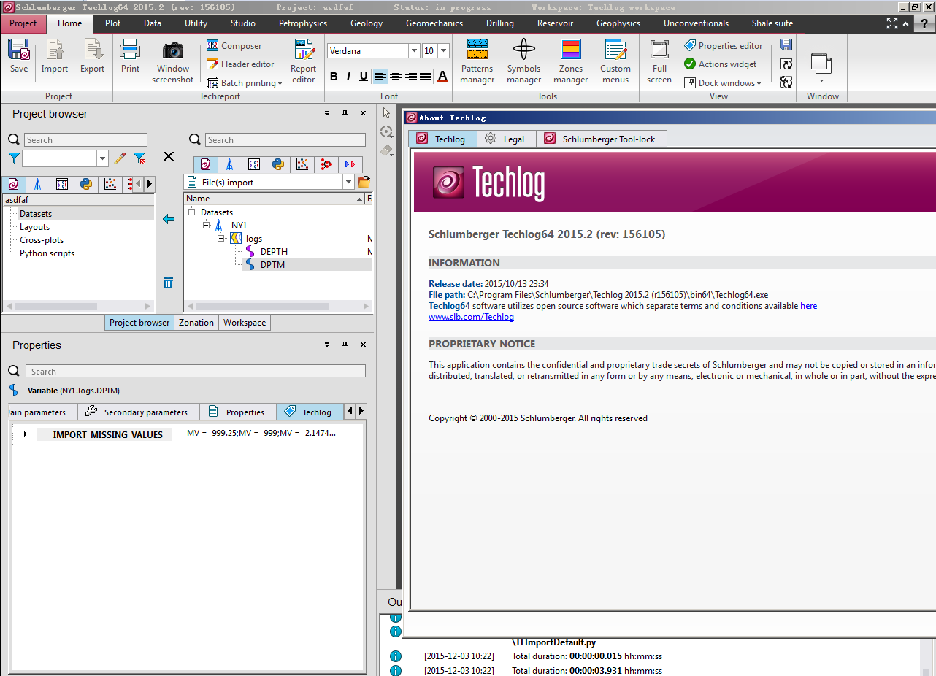Click the arrow pointer tool icon
The height and width of the screenshot is (676, 936).
tap(387, 113)
